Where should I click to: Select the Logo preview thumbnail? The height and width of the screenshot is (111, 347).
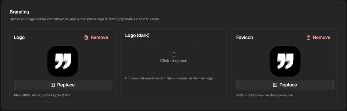(x=63, y=61)
